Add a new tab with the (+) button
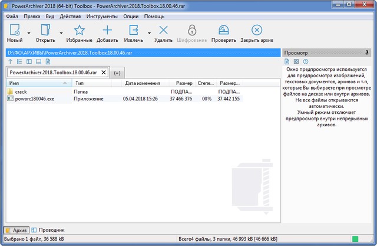This screenshot has width=377, height=246. (117, 73)
